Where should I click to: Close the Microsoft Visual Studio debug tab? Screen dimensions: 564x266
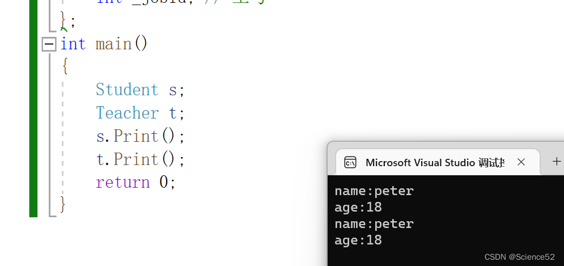pos(521,162)
